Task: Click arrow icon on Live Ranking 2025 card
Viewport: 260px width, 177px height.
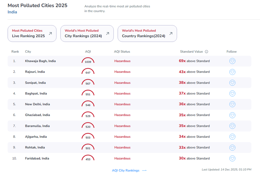Action: pyautogui.click(x=50, y=34)
